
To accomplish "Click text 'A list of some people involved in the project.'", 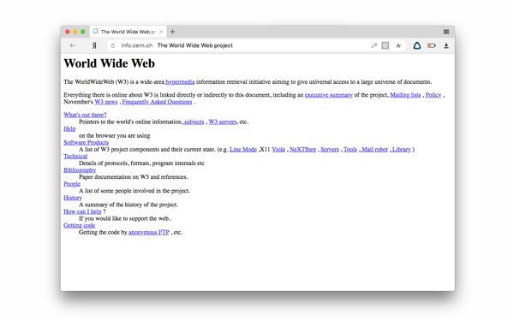I will coord(134,191).
